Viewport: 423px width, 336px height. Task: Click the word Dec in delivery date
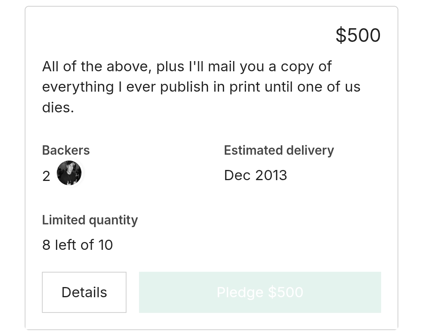coord(237,175)
